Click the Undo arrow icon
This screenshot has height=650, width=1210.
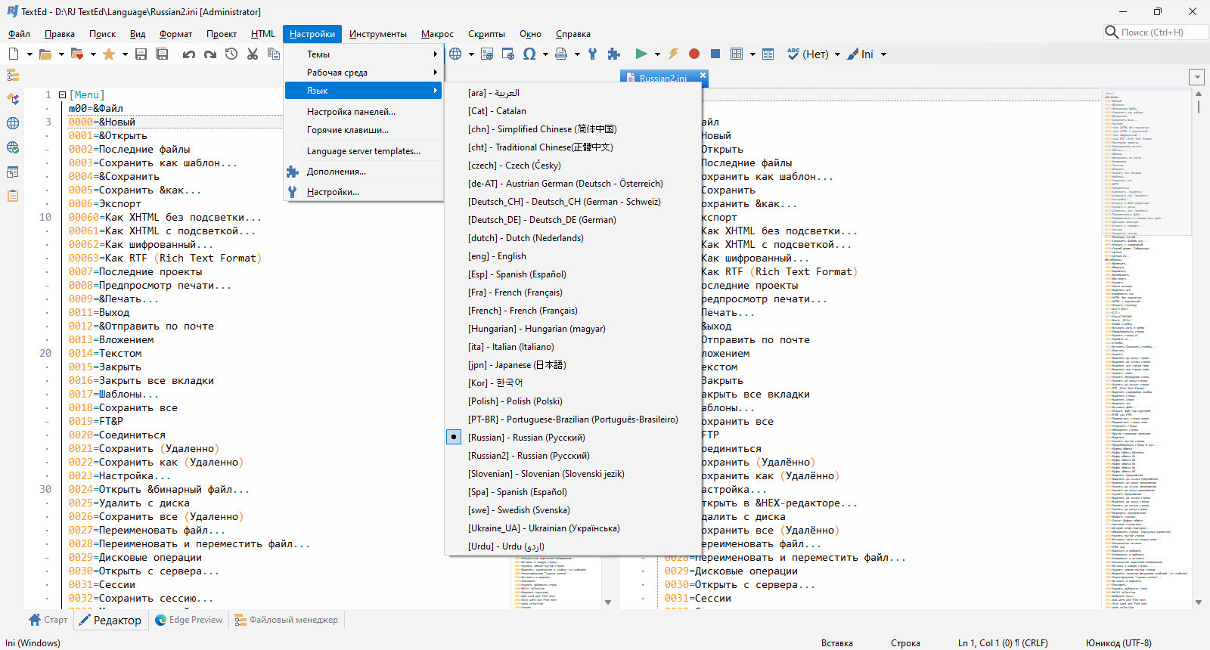pos(188,54)
